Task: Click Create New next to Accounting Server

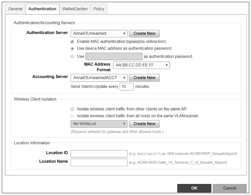Action: pos(144,78)
